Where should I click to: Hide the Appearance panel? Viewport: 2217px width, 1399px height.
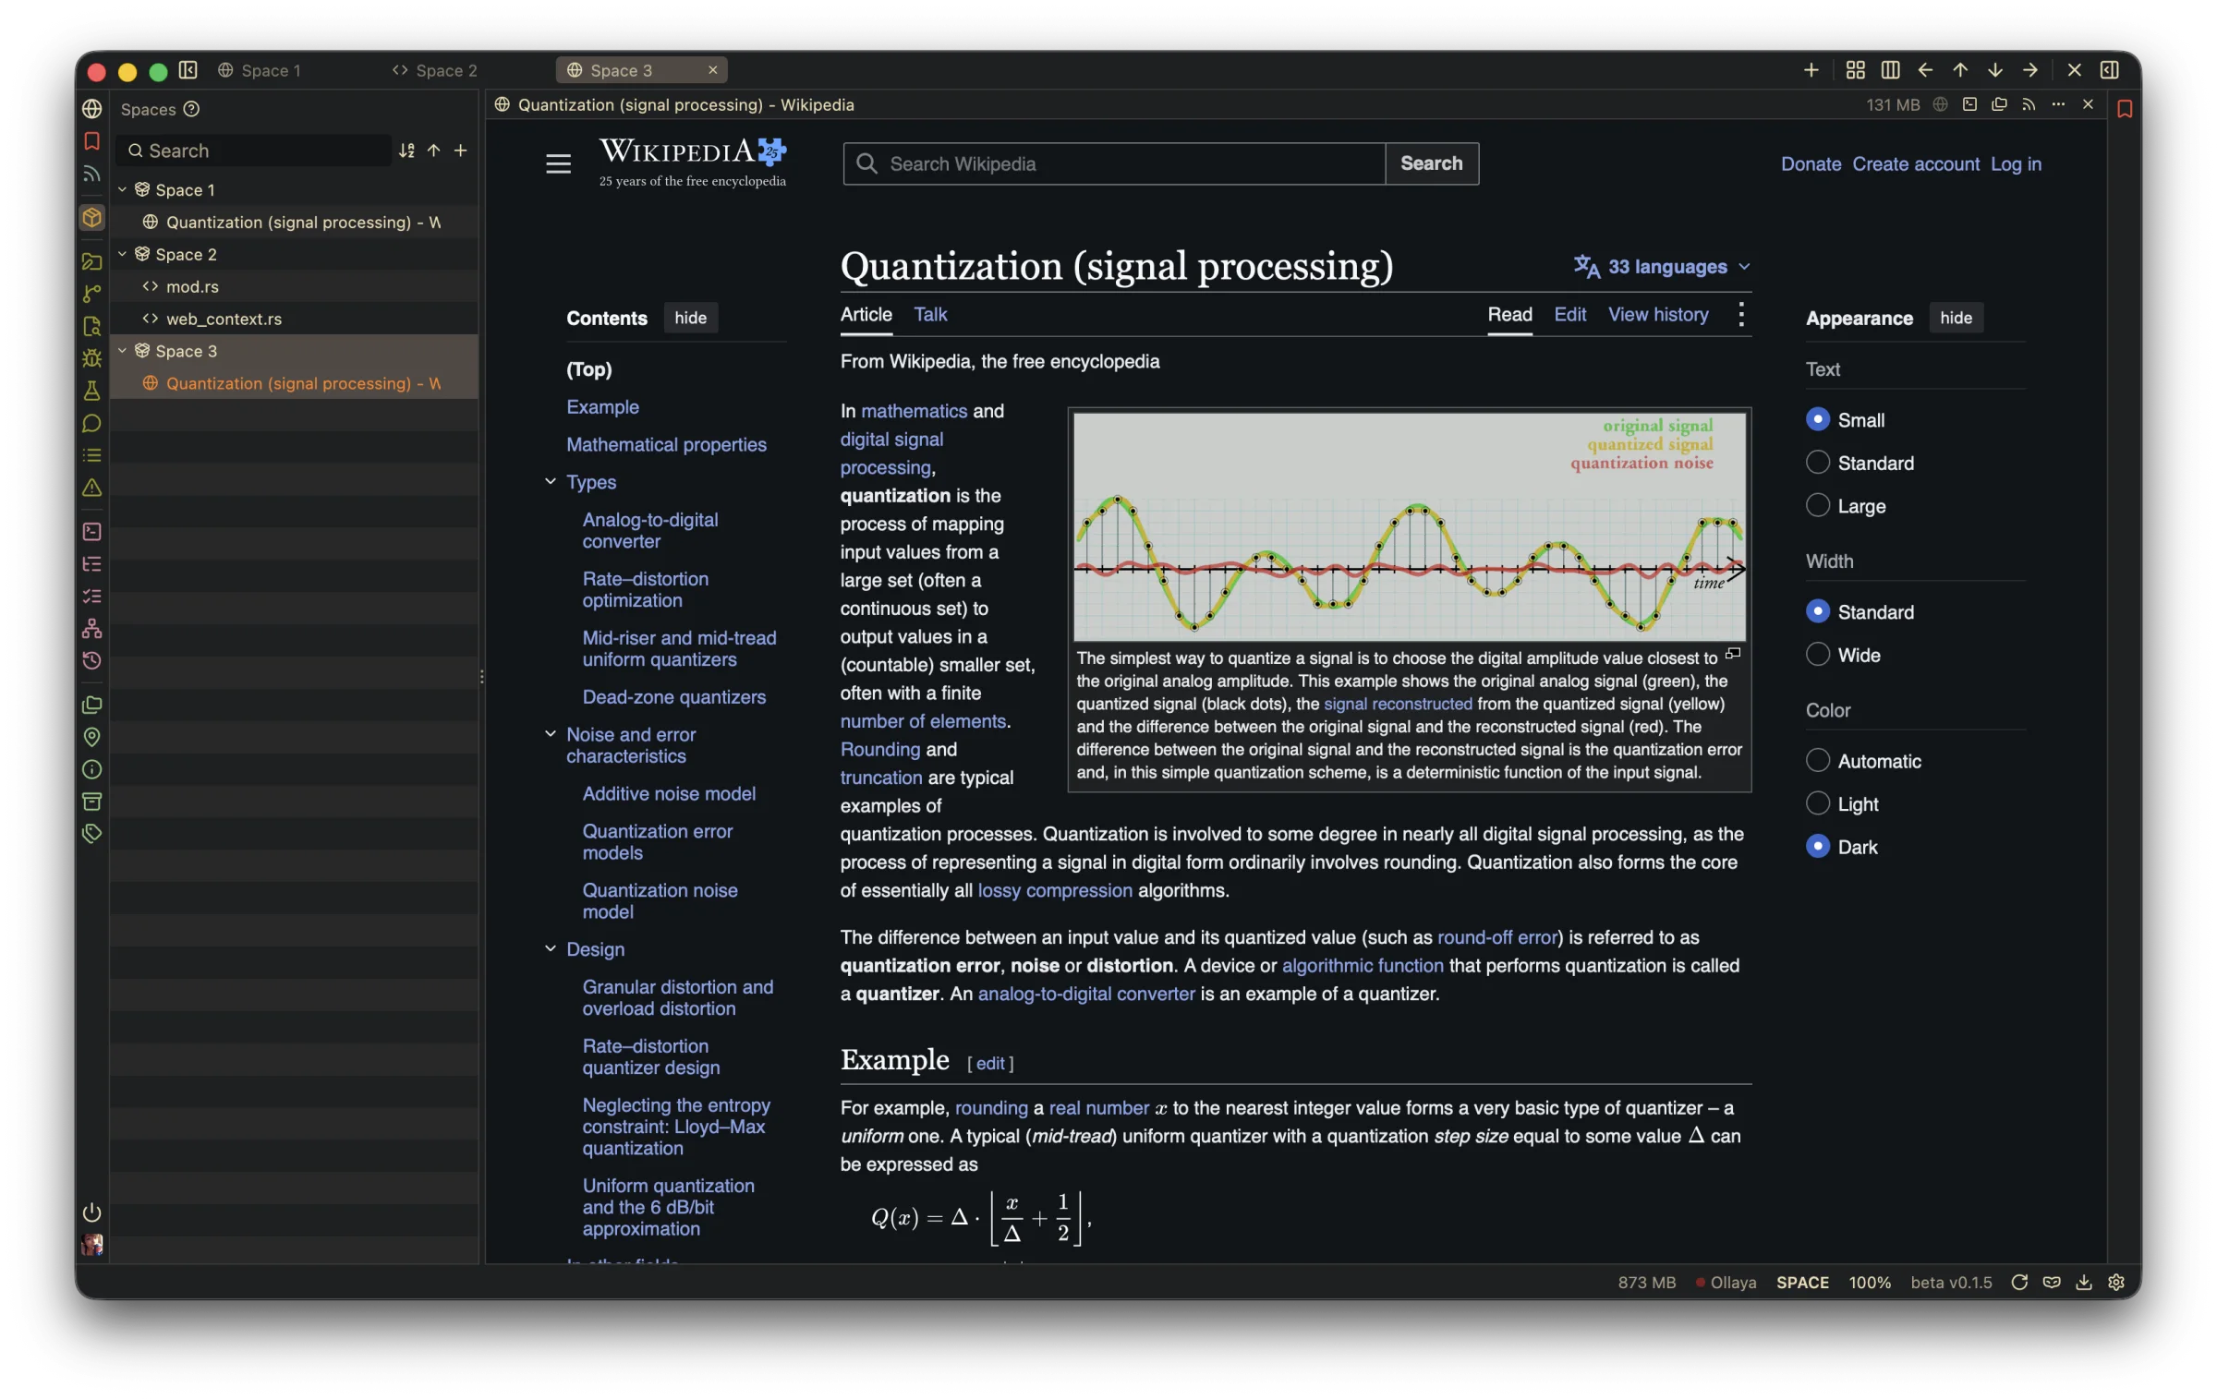(1956, 318)
